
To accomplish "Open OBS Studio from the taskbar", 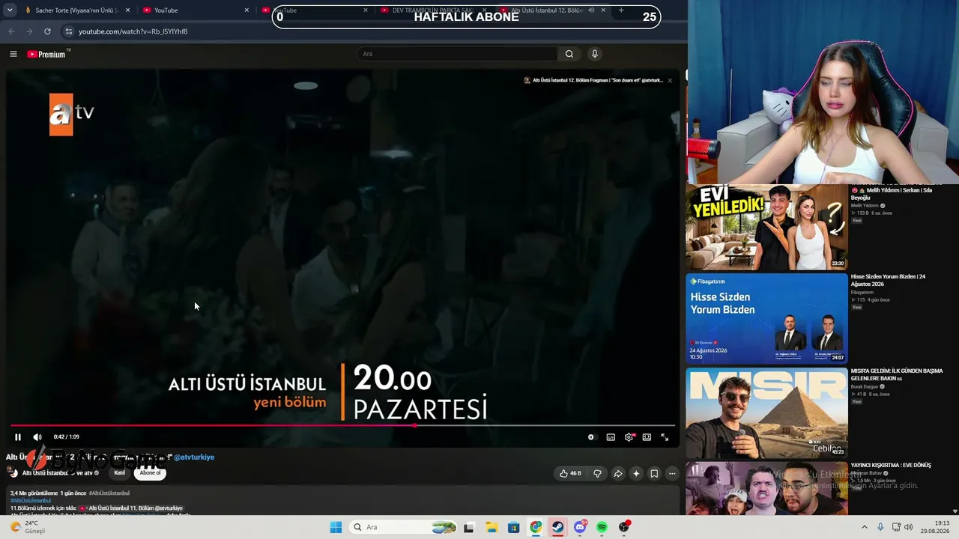I will [625, 527].
